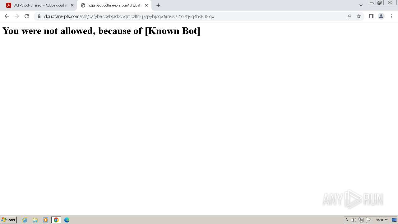Image resolution: width=398 pixels, height=224 pixels.
Task: View site info via lock icon
Action: click(39, 16)
